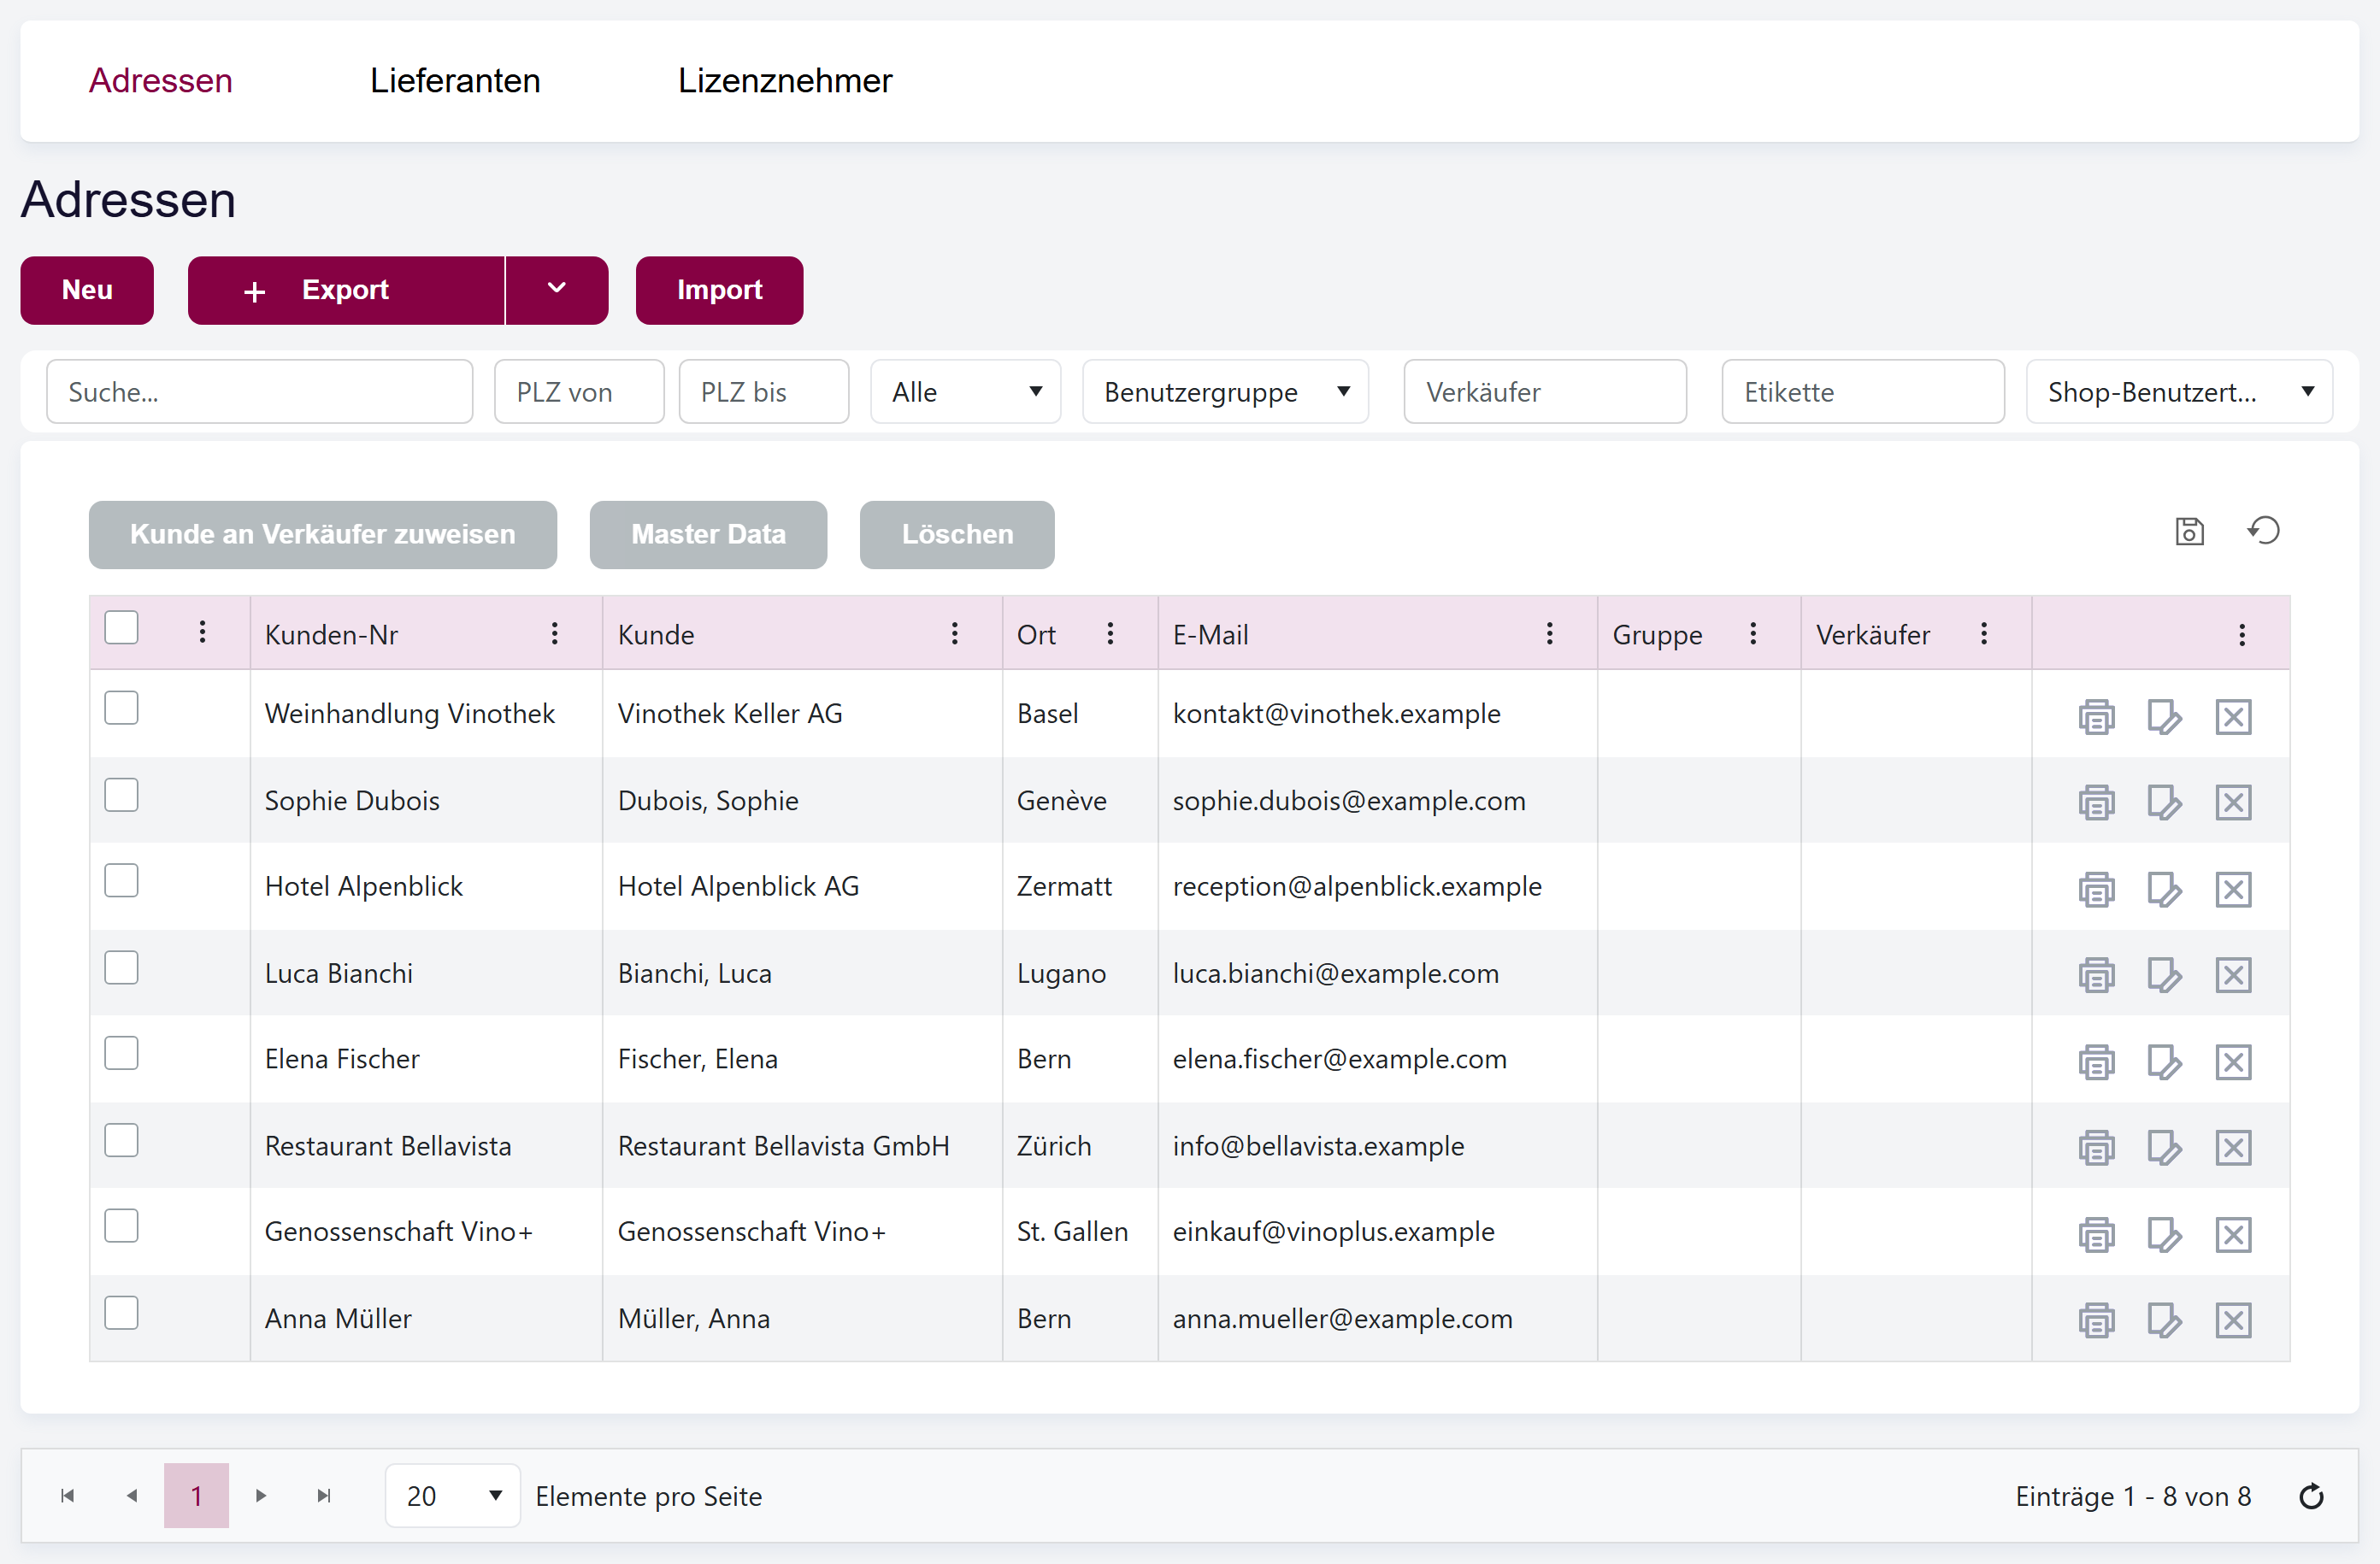The height and width of the screenshot is (1564, 2380).
Task: Save the grid layout with disk icon
Action: click(x=2189, y=531)
